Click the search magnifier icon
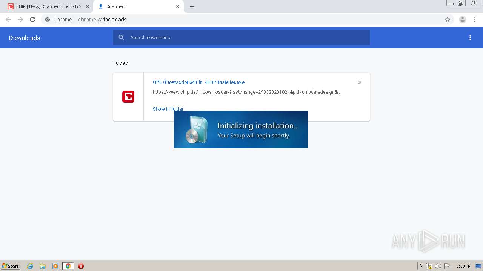The width and height of the screenshot is (483, 271). 121,38
